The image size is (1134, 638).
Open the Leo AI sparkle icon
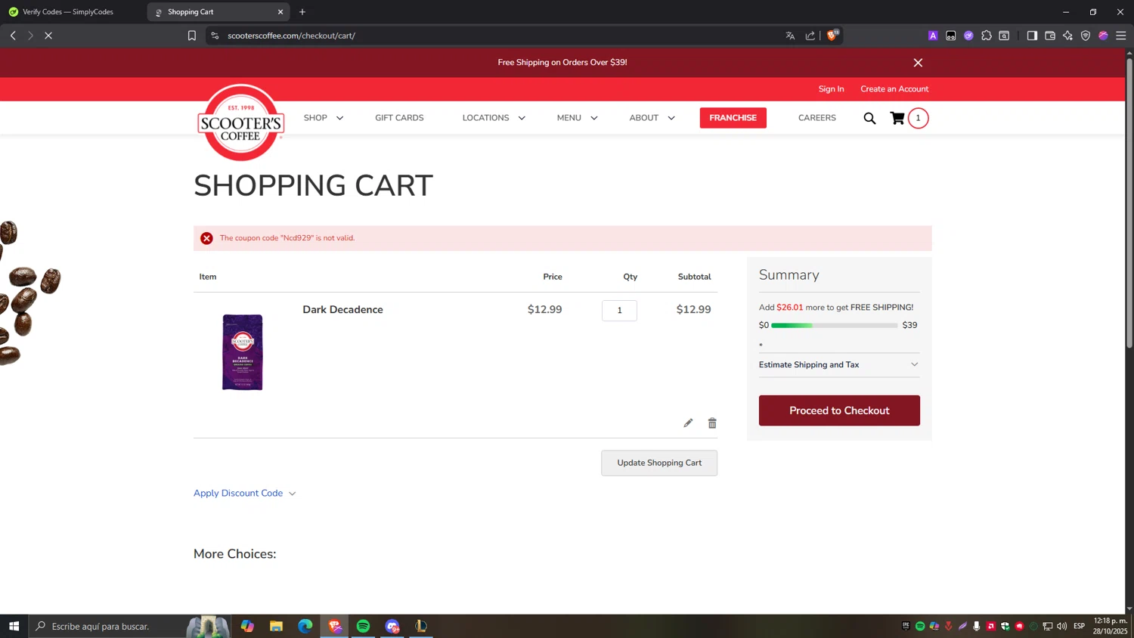pos(1067,36)
